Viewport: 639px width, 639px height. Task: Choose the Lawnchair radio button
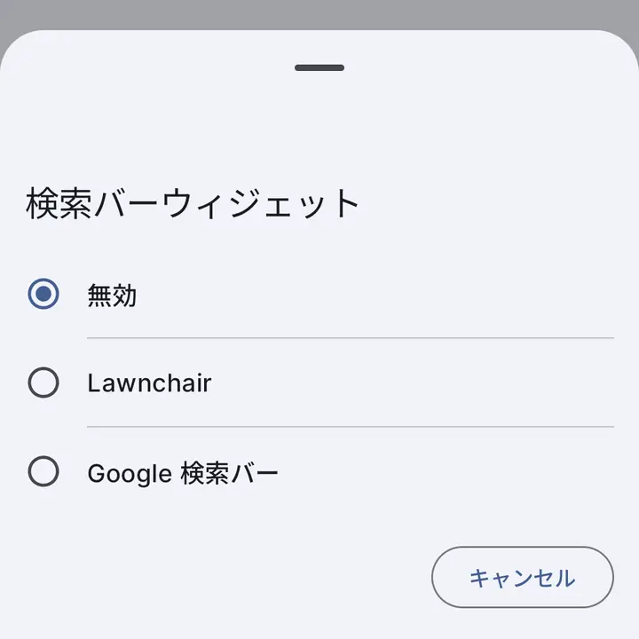click(43, 383)
